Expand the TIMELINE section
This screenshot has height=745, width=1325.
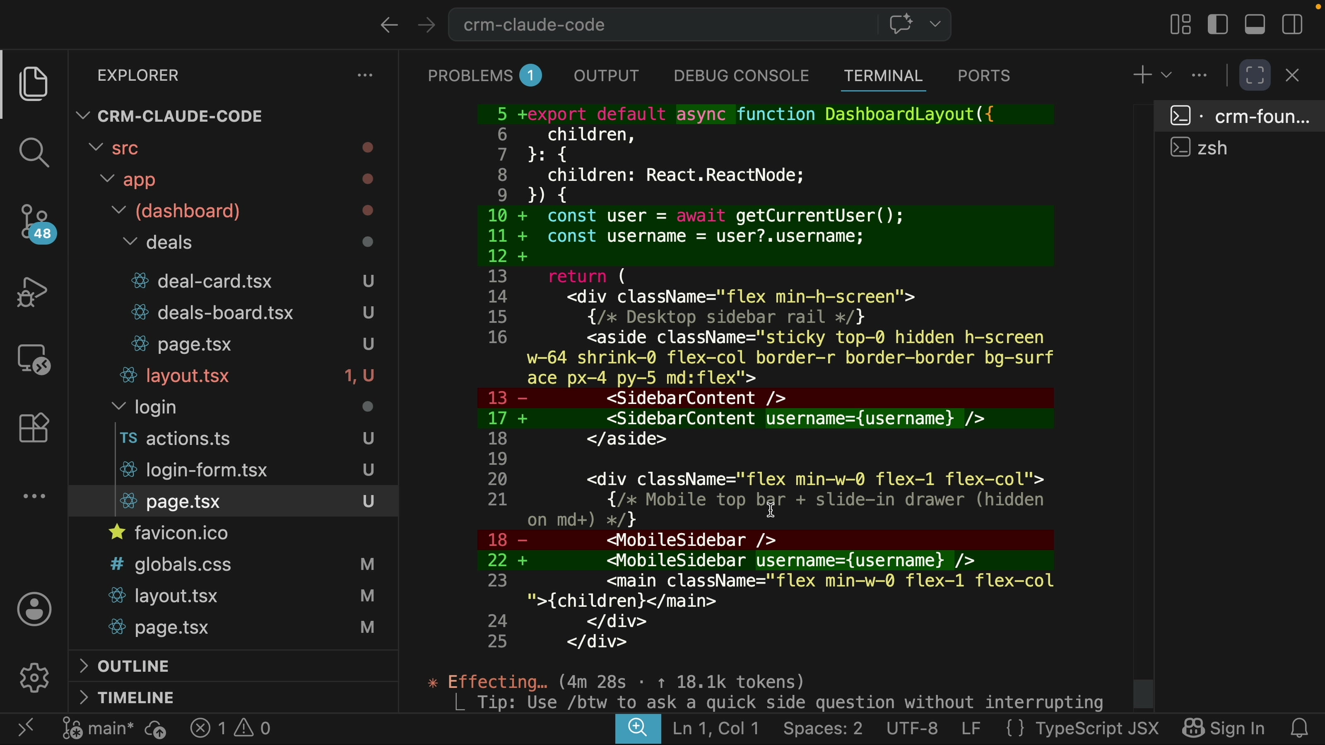[234, 698]
